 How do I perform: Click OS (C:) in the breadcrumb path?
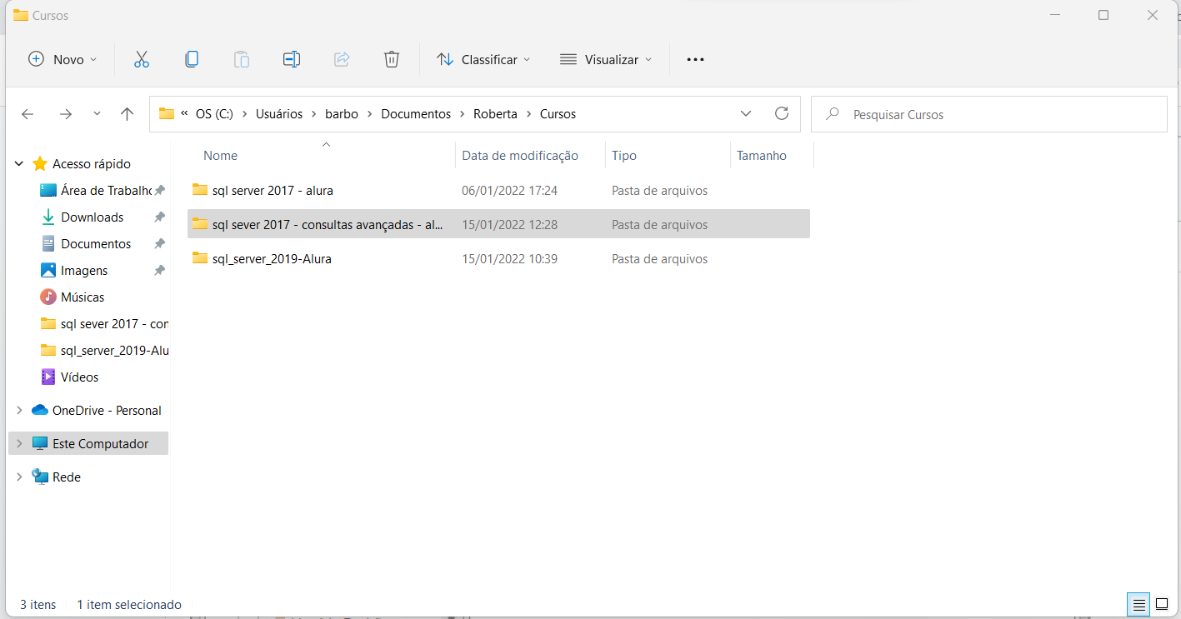[x=214, y=114]
